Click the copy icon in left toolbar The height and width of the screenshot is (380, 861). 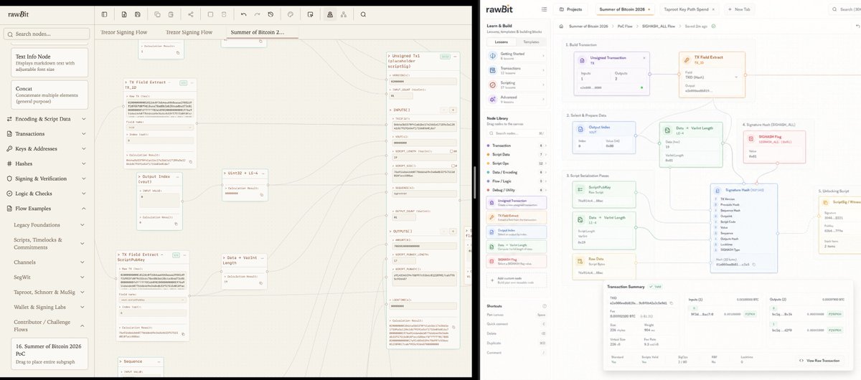(x=157, y=14)
